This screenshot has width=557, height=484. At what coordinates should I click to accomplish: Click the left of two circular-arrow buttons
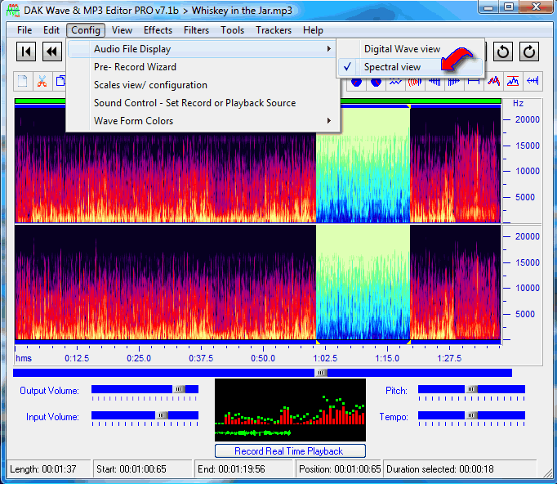point(503,52)
